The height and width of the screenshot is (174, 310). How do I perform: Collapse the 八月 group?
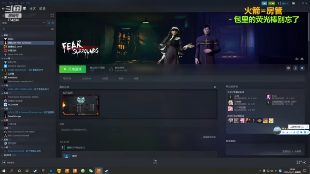click(x=2, y=109)
